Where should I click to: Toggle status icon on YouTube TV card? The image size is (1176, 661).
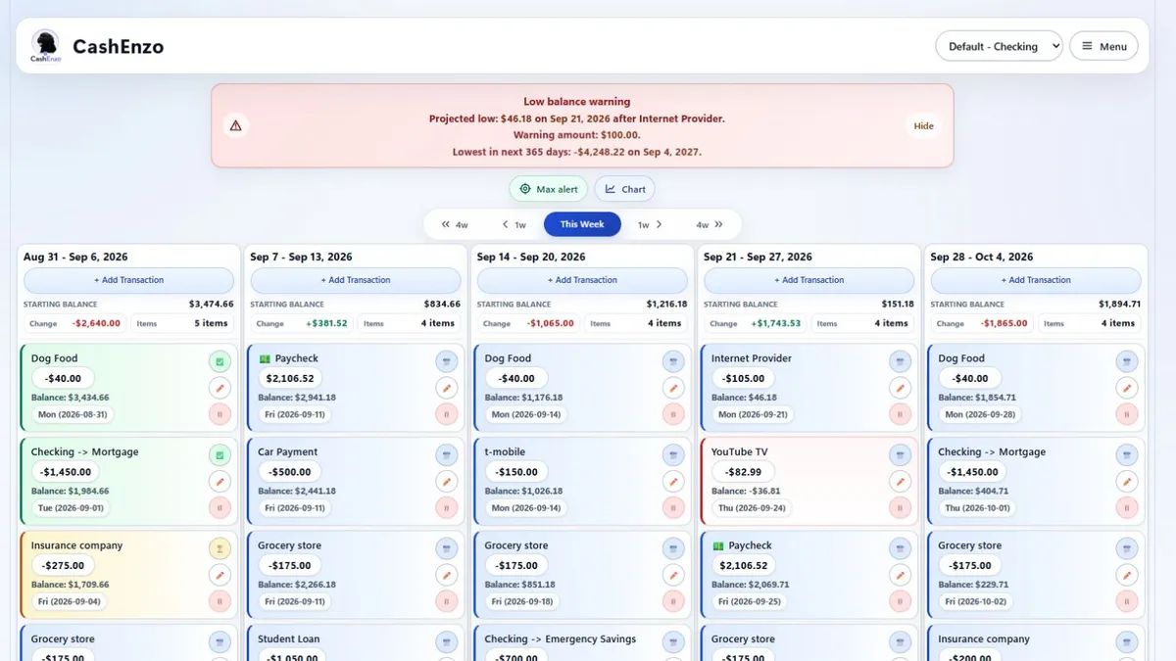coord(901,455)
